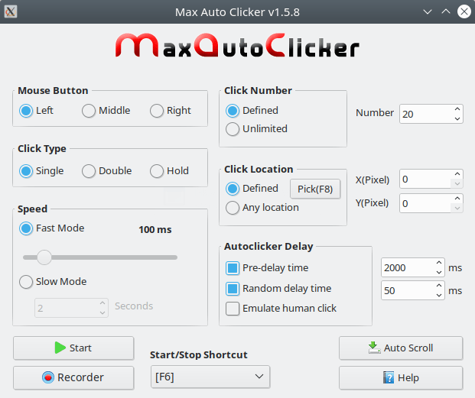Click the speed slider track's right end
The height and width of the screenshot is (398, 475).
point(174,257)
